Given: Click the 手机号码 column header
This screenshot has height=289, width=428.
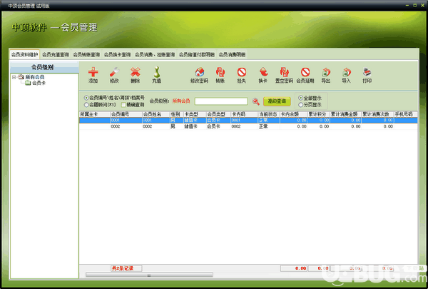Looking at the screenshot, I should [406, 114].
